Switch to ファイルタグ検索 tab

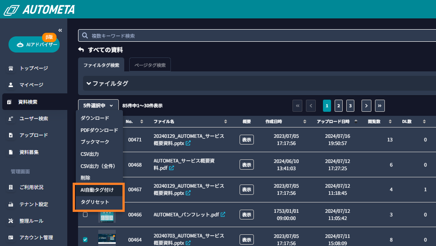[x=101, y=65]
